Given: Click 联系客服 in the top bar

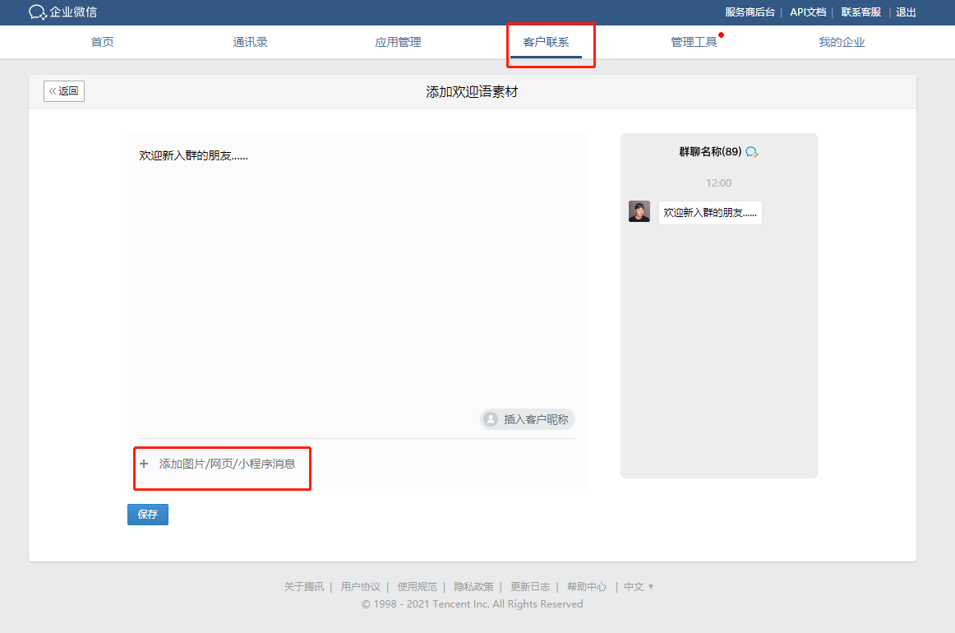Looking at the screenshot, I should [860, 12].
